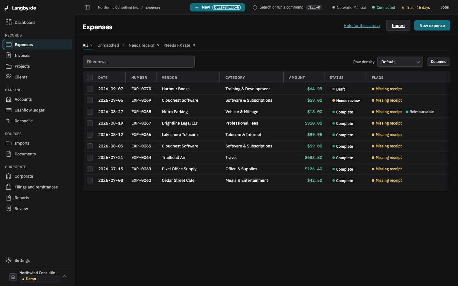Image resolution: width=458 pixels, height=286 pixels.
Task: Check the row for EXP-0067
Action: [x=90, y=123]
